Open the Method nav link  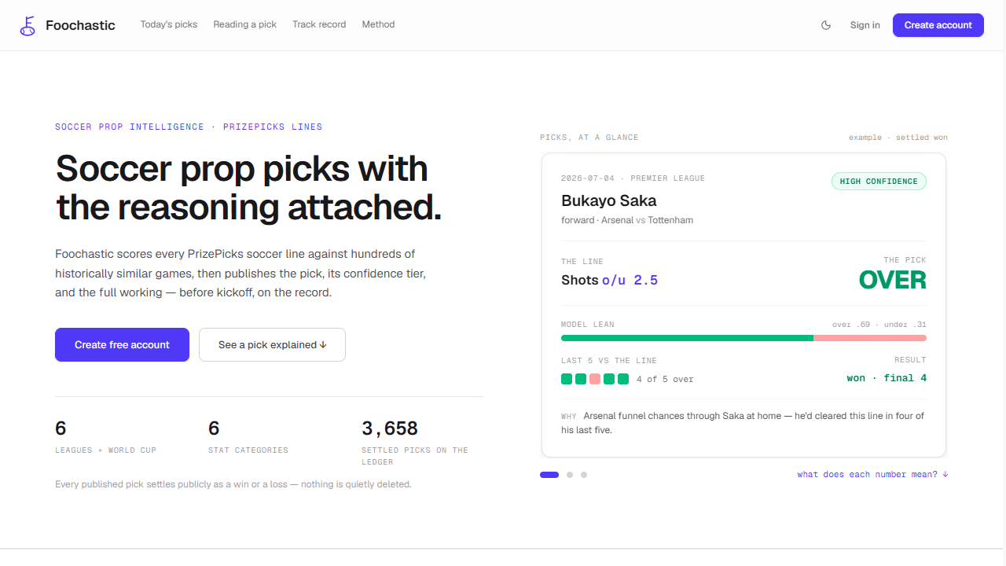tap(378, 24)
